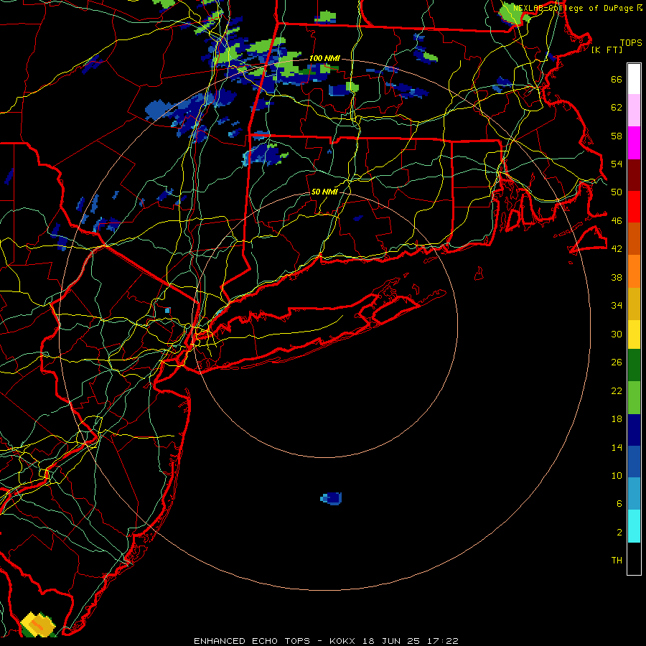Click the black TH threshold swatch
Screen dimensions: 646x646
tap(634, 558)
